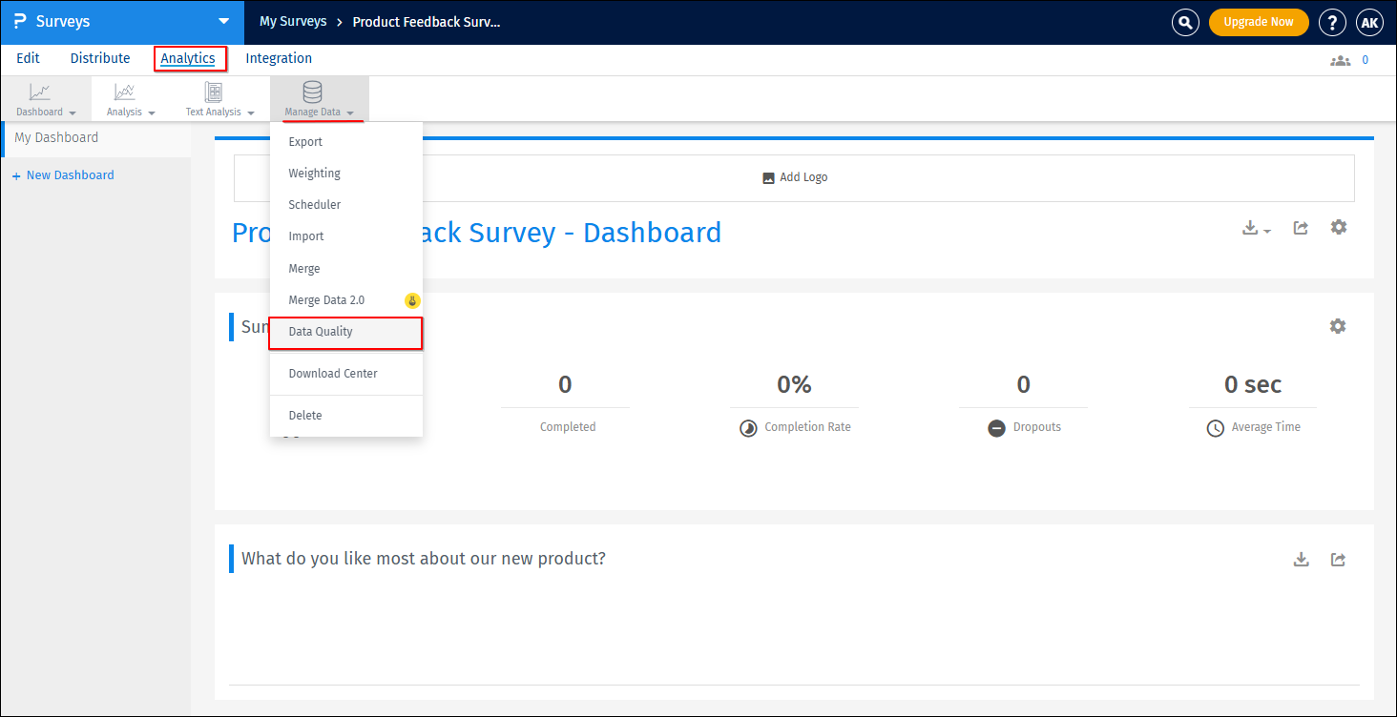Go to My Surveys breadcrumb
The image size is (1397, 717).
point(293,21)
